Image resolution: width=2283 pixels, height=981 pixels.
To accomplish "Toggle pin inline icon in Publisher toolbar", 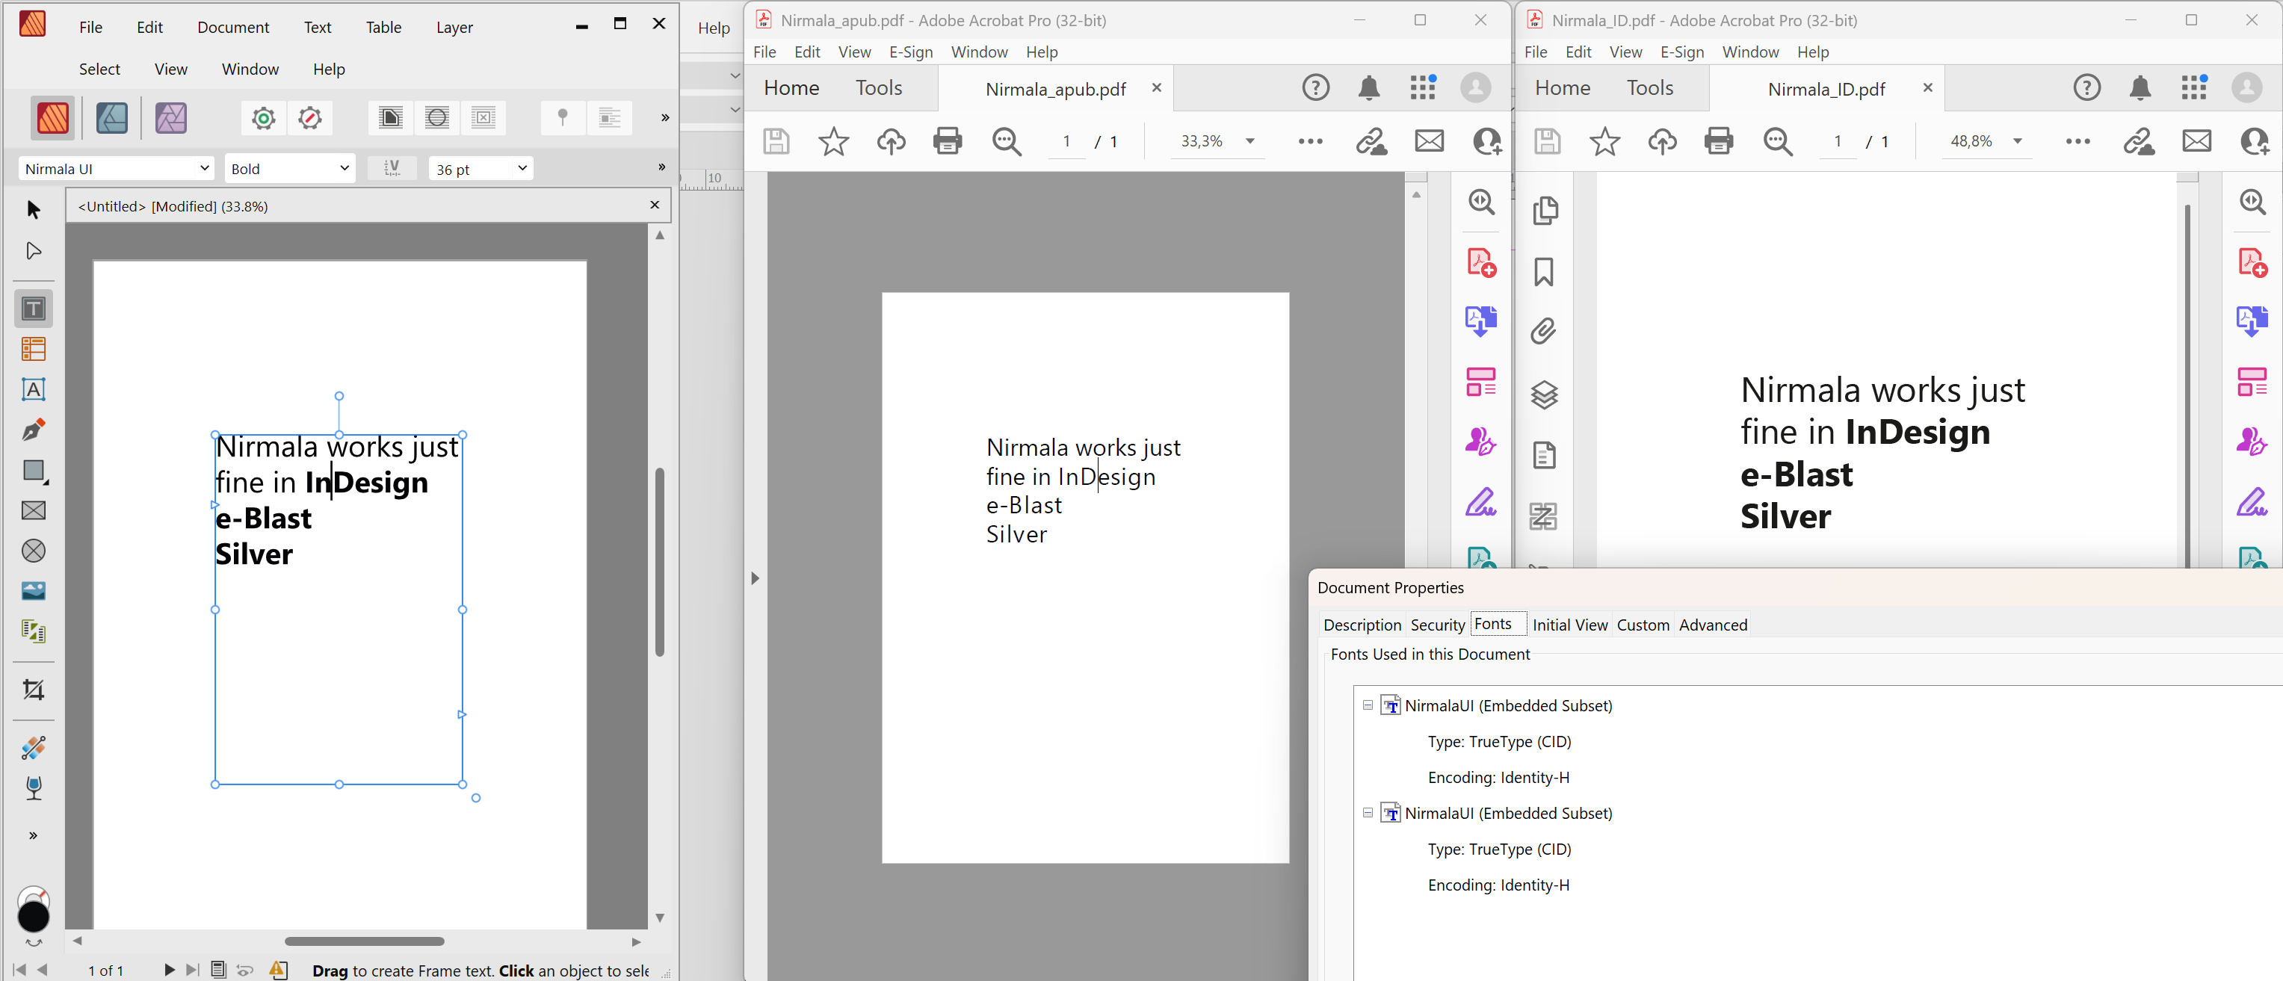I will pyautogui.click(x=563, y=118).
